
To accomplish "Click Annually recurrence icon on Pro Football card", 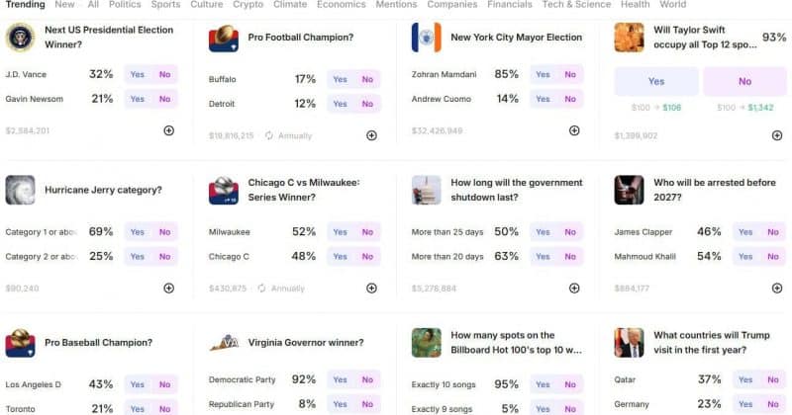I will (x=269, y=135).
